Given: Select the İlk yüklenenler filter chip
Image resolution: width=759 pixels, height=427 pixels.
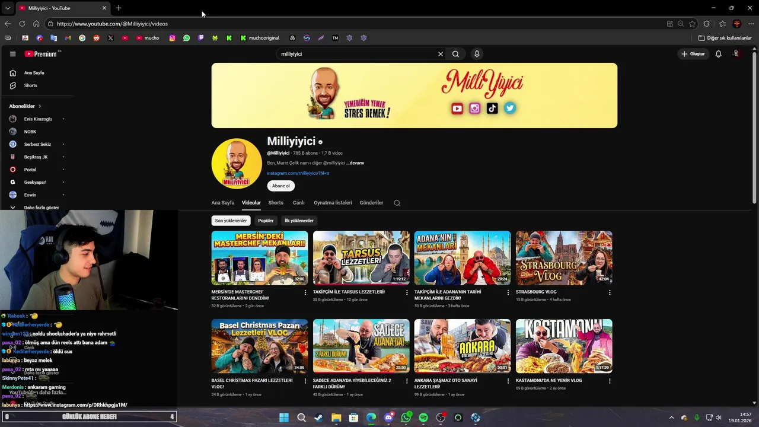Looking at the screenshot, I should point(299,221).
